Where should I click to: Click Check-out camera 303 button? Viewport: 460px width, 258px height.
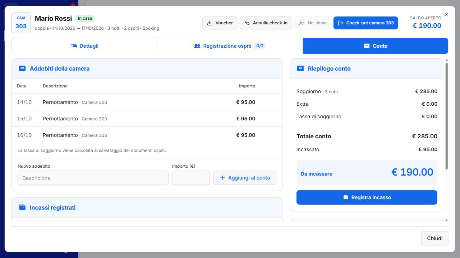tap(366, 23)
